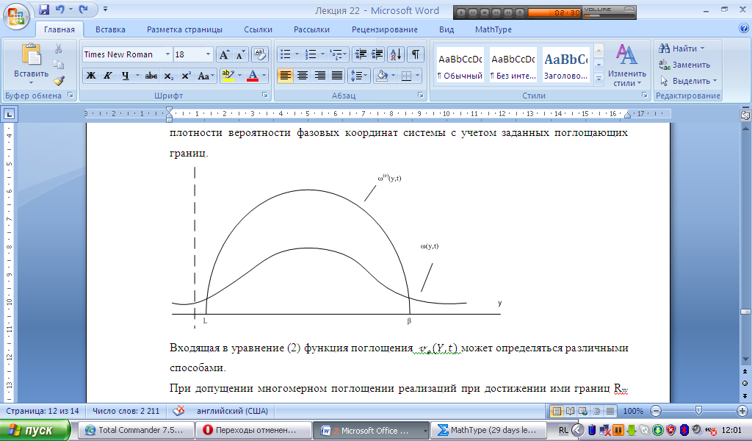Open the пуск Start menu

tap(35, 430)
